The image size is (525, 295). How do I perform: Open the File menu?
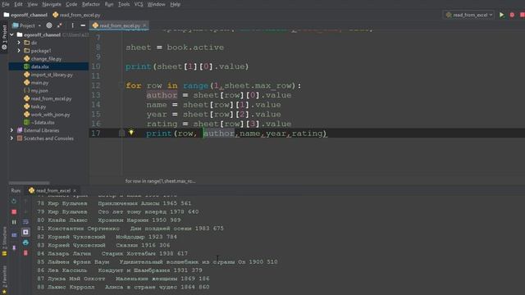pos(6,4)
